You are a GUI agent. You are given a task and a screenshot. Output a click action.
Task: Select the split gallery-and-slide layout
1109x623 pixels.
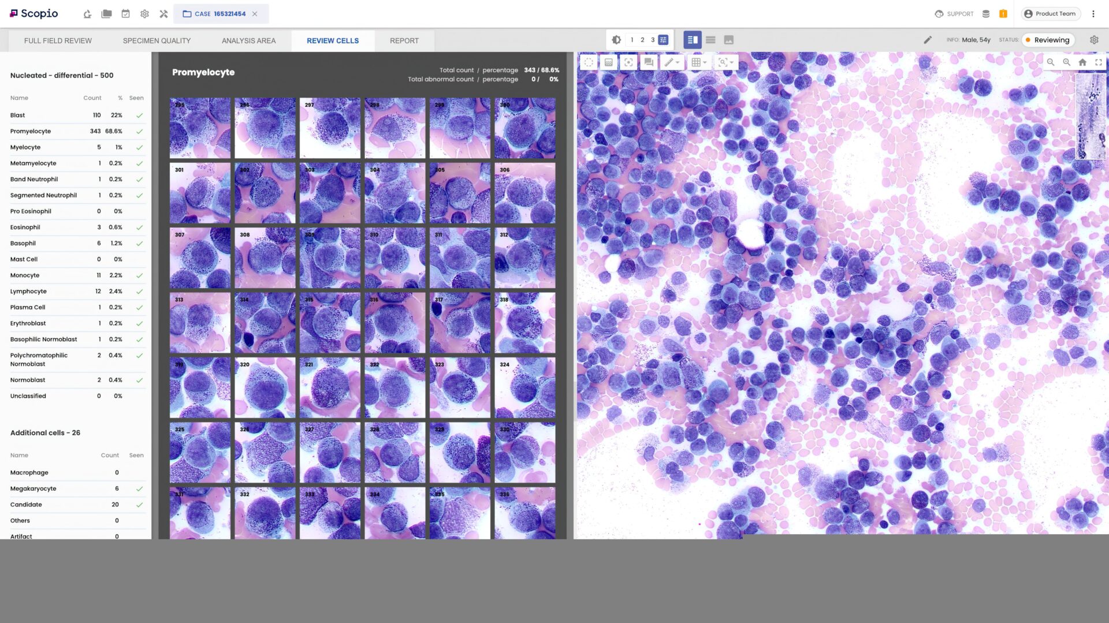(693, 40)
